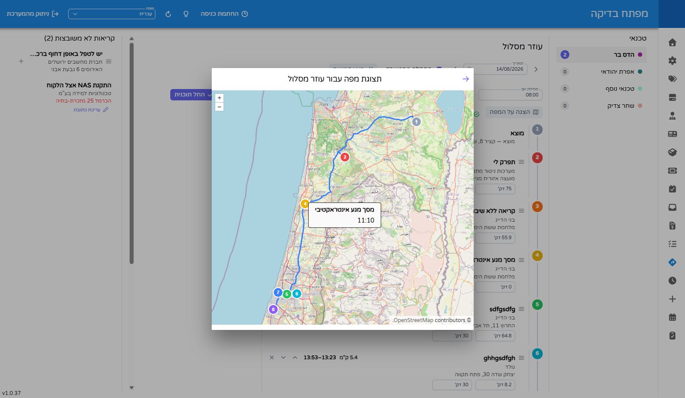
Task: Click purple map marker number 8
Action: tap(273, 309)
